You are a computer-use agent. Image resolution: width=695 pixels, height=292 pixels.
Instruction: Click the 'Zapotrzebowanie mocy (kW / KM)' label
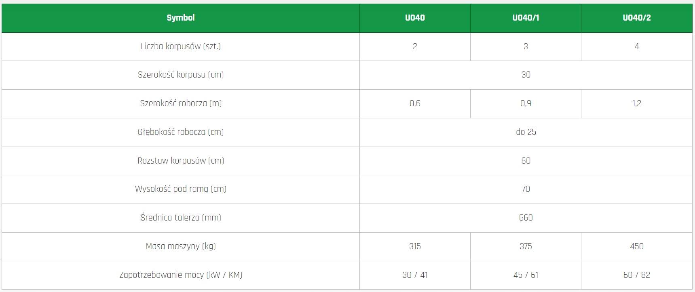(180, 275)
